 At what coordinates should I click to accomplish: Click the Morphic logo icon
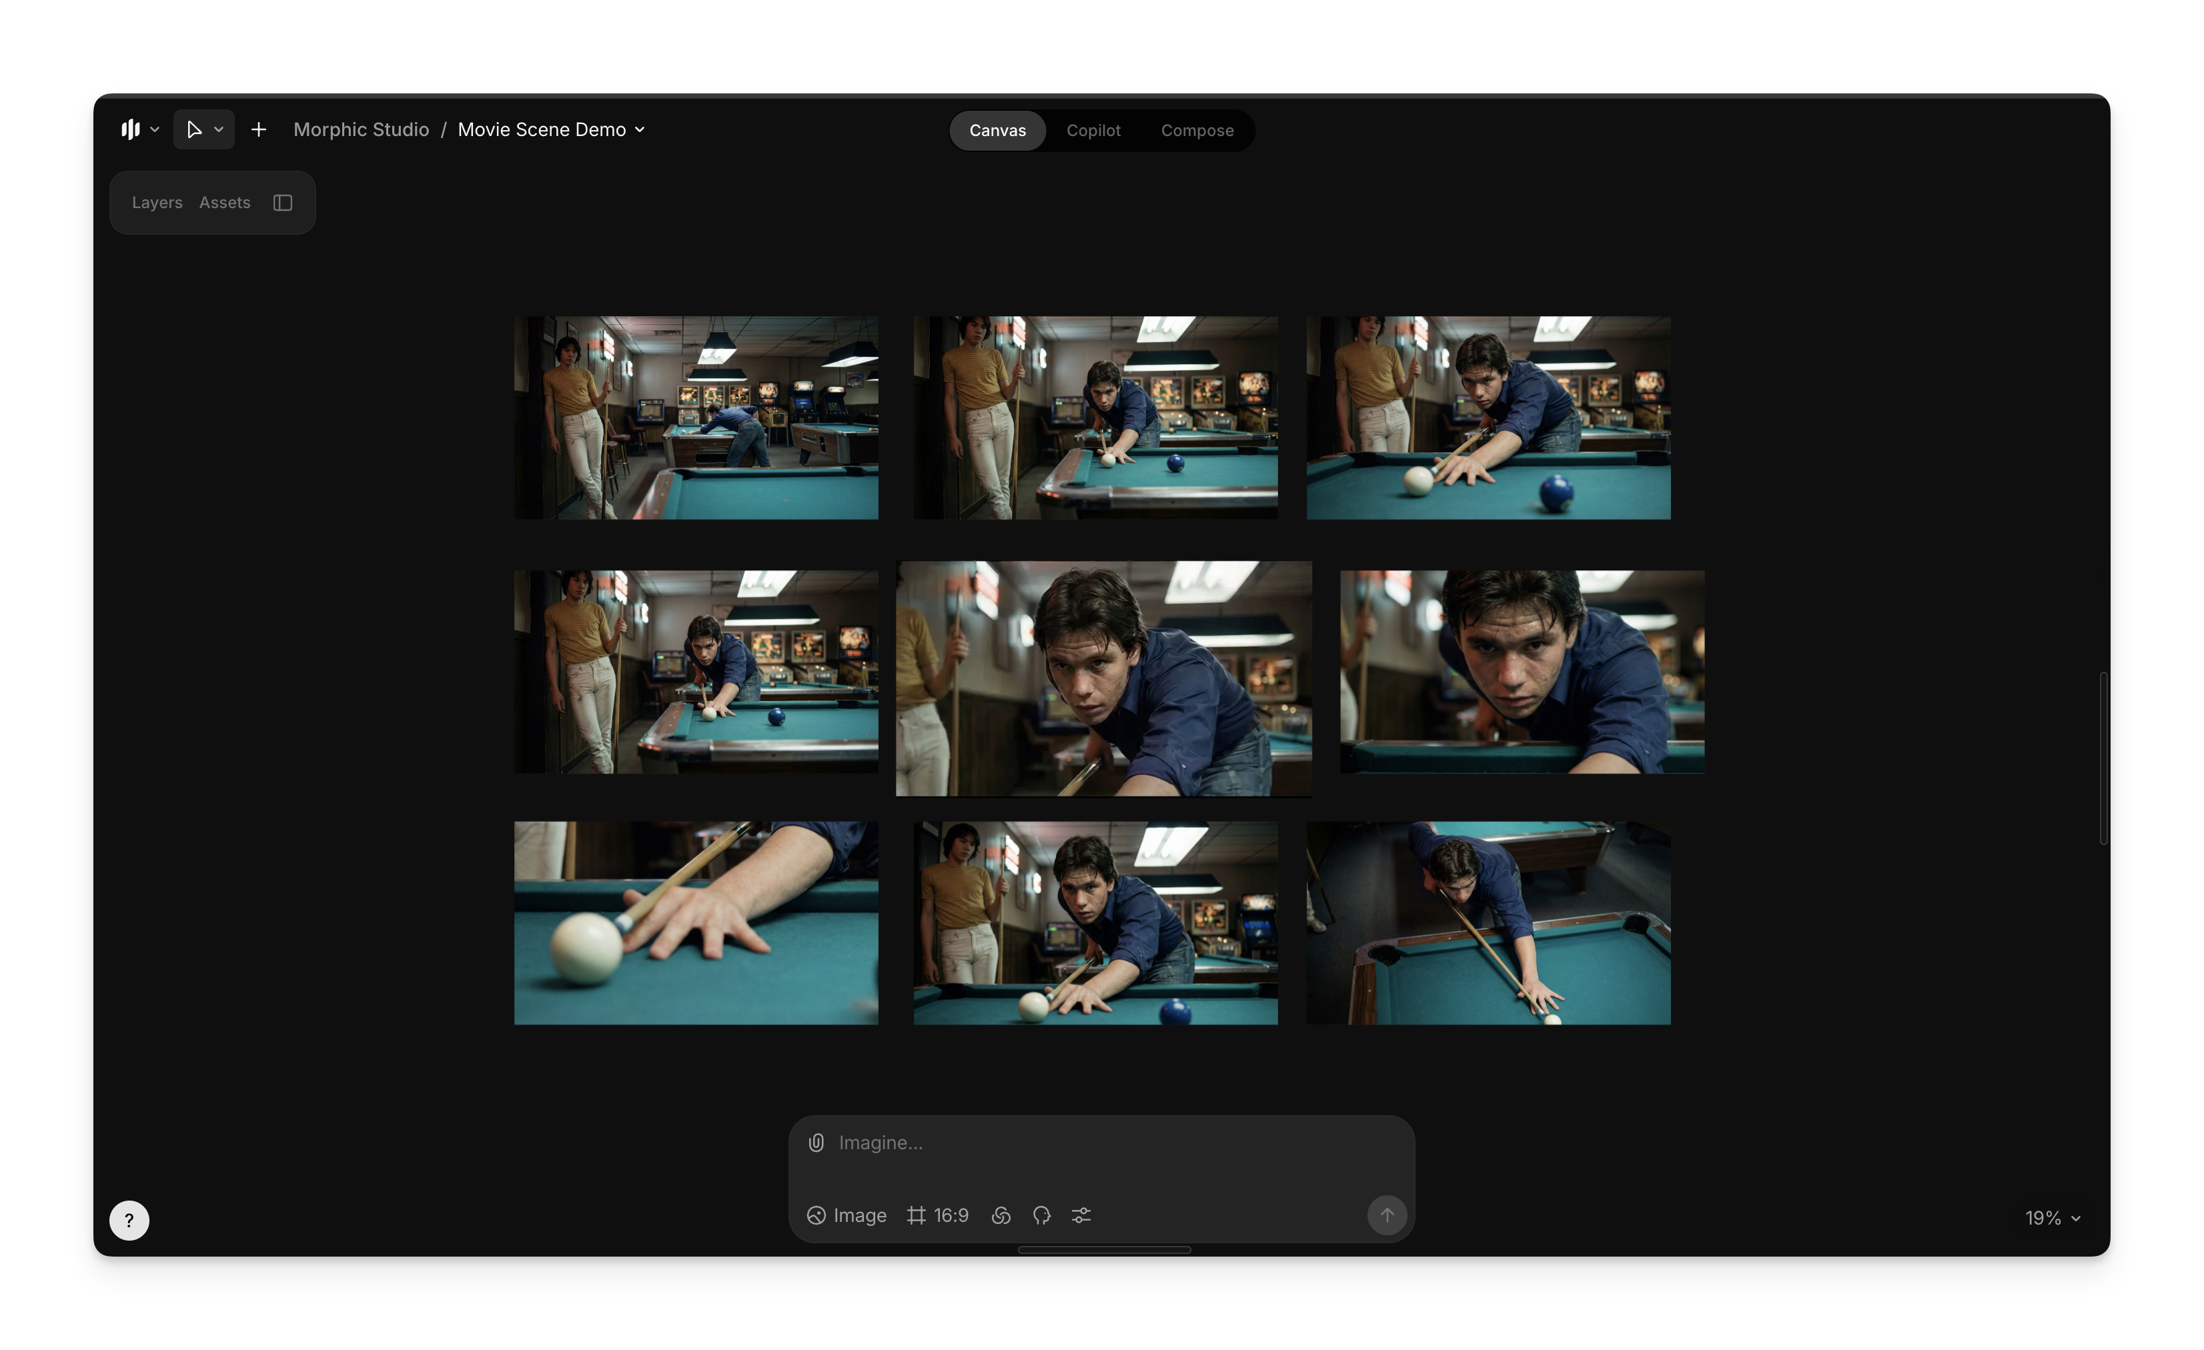(x=131, y=129)
